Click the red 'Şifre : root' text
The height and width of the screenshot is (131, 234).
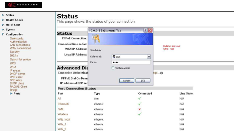click(168, 49)
